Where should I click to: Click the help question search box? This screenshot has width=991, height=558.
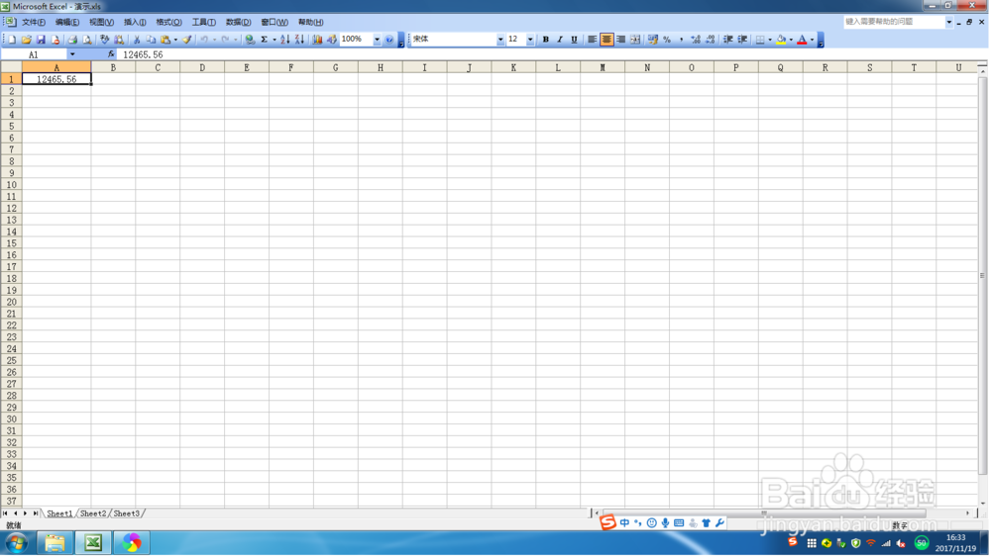896,22
